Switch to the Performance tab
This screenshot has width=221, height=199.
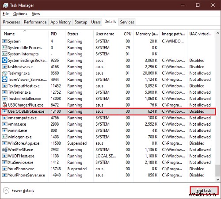[35, 22]
